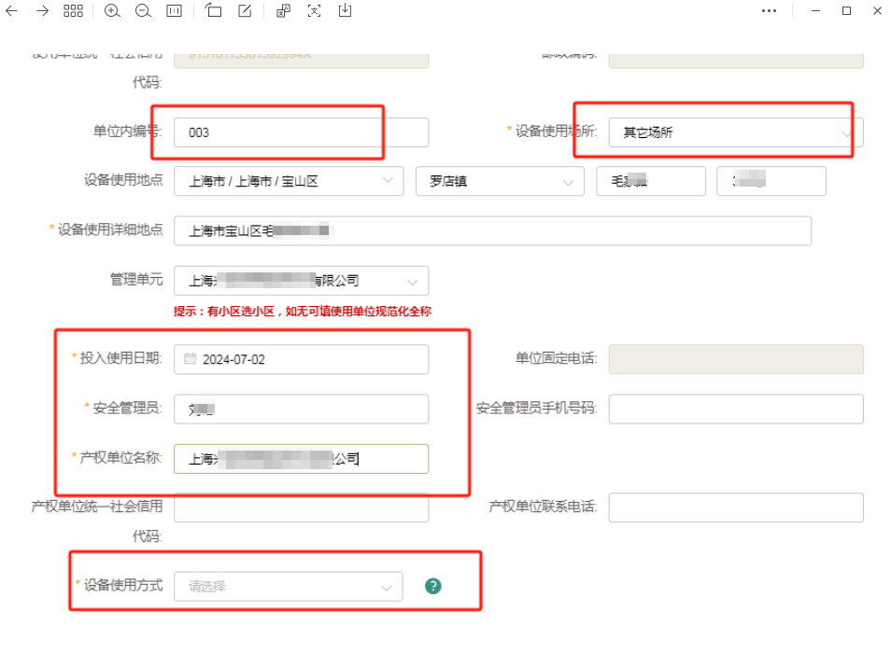Select the zoom in magnifier icon
This screenshot has height=667, width=891.
112,11
